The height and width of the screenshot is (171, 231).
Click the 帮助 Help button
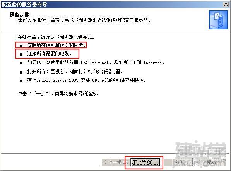coord(211,162)
